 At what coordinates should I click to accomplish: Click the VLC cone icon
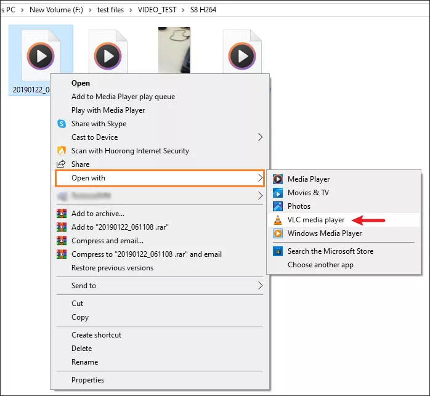coord(277,220)
